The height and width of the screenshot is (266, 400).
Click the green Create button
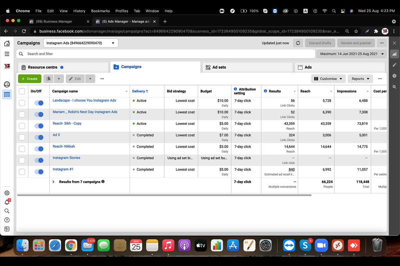click(30, 79)
